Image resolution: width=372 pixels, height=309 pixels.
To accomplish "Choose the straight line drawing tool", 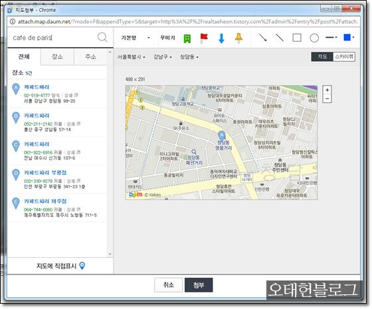I will point(280,38).
